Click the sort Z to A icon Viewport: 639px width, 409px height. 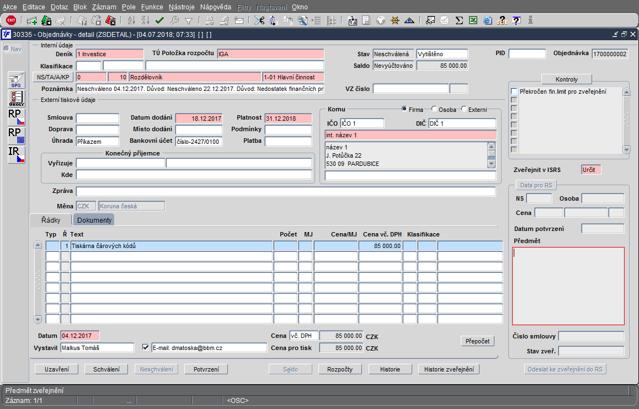point(146,20)
